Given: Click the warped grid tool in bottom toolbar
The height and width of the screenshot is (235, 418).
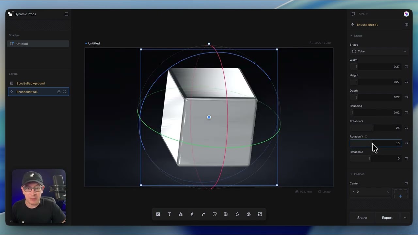Looking at the screenshot, I should click(226, 214).
